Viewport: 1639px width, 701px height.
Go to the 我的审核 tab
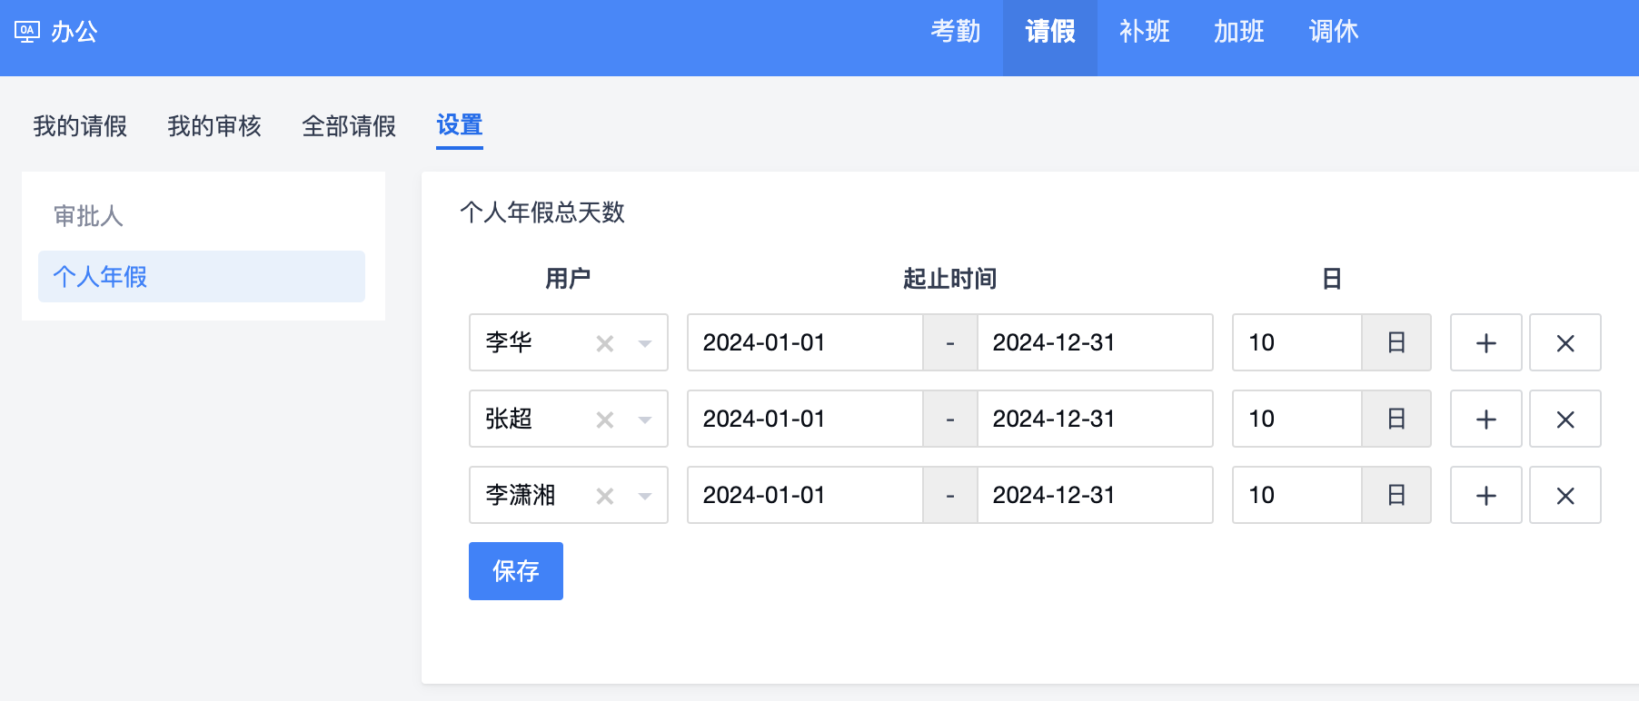pyautogui.click(x=214, y=126)
